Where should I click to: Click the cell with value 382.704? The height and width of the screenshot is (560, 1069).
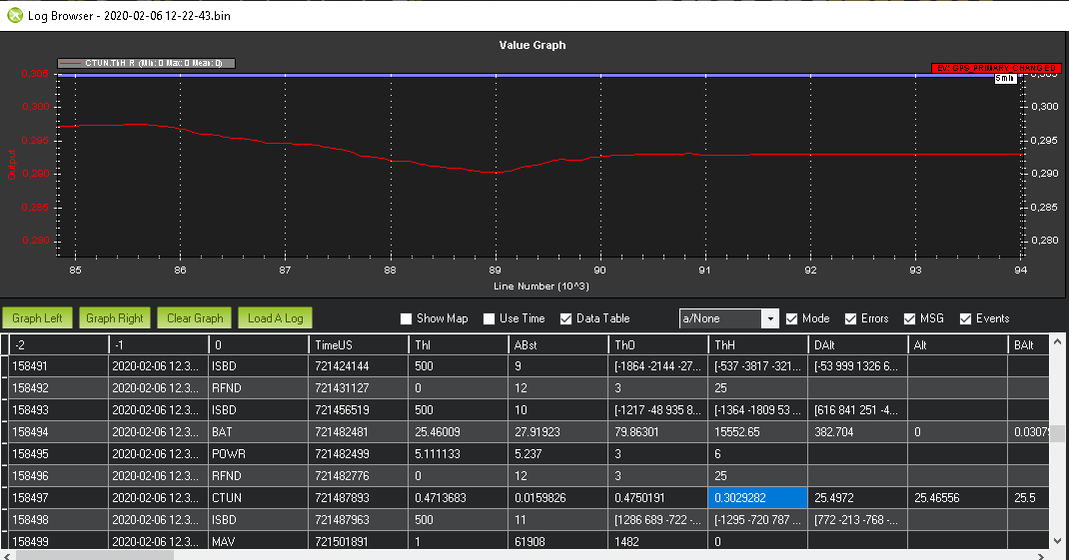pos(857,432)
